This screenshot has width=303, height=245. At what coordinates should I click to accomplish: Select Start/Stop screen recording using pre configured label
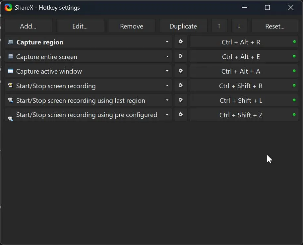pyautogui.click(x=87, y=115)
